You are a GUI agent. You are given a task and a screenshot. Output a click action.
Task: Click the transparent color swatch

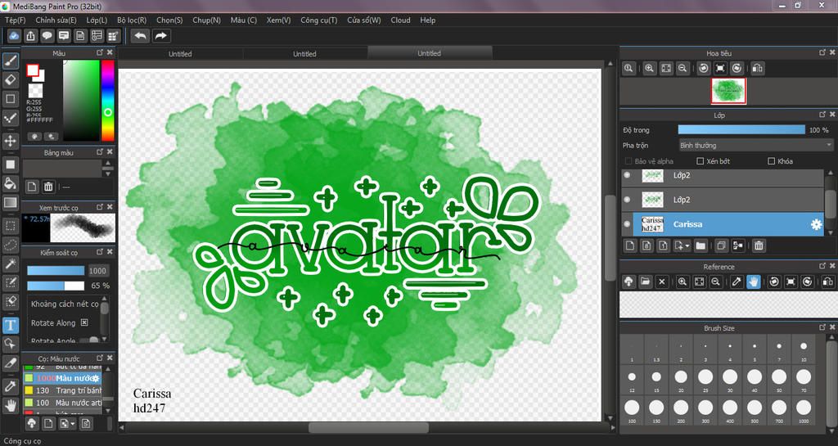tap(35, 90)
